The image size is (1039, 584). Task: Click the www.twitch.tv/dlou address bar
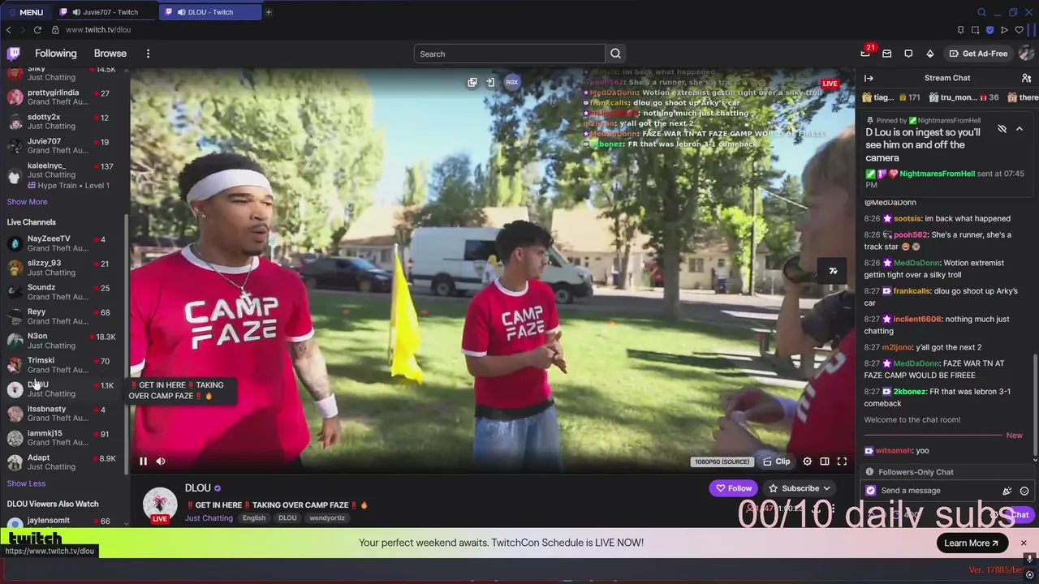[x=98, y=30]
